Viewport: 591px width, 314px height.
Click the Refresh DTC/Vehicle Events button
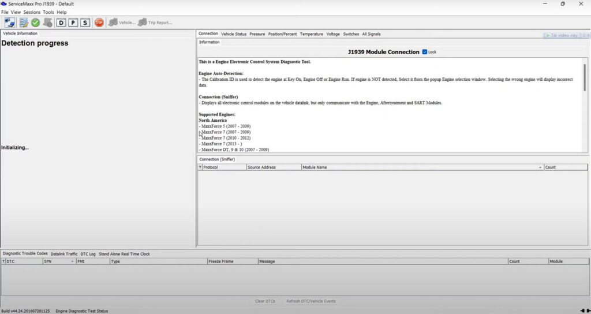tap(311, 301)
